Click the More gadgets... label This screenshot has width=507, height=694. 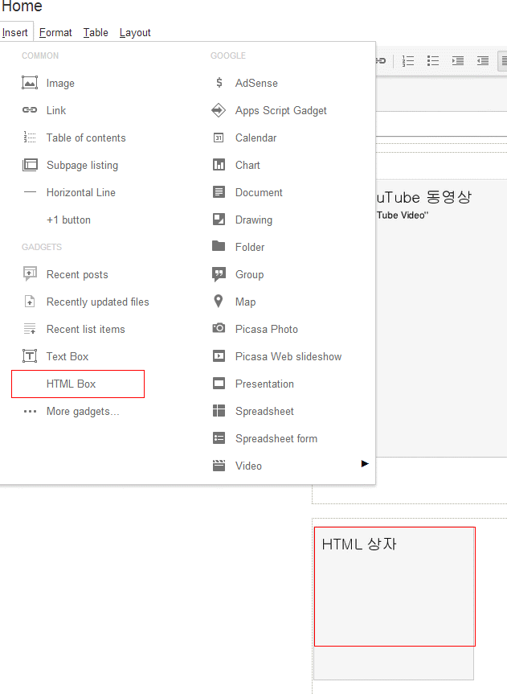tap(84, 411)
